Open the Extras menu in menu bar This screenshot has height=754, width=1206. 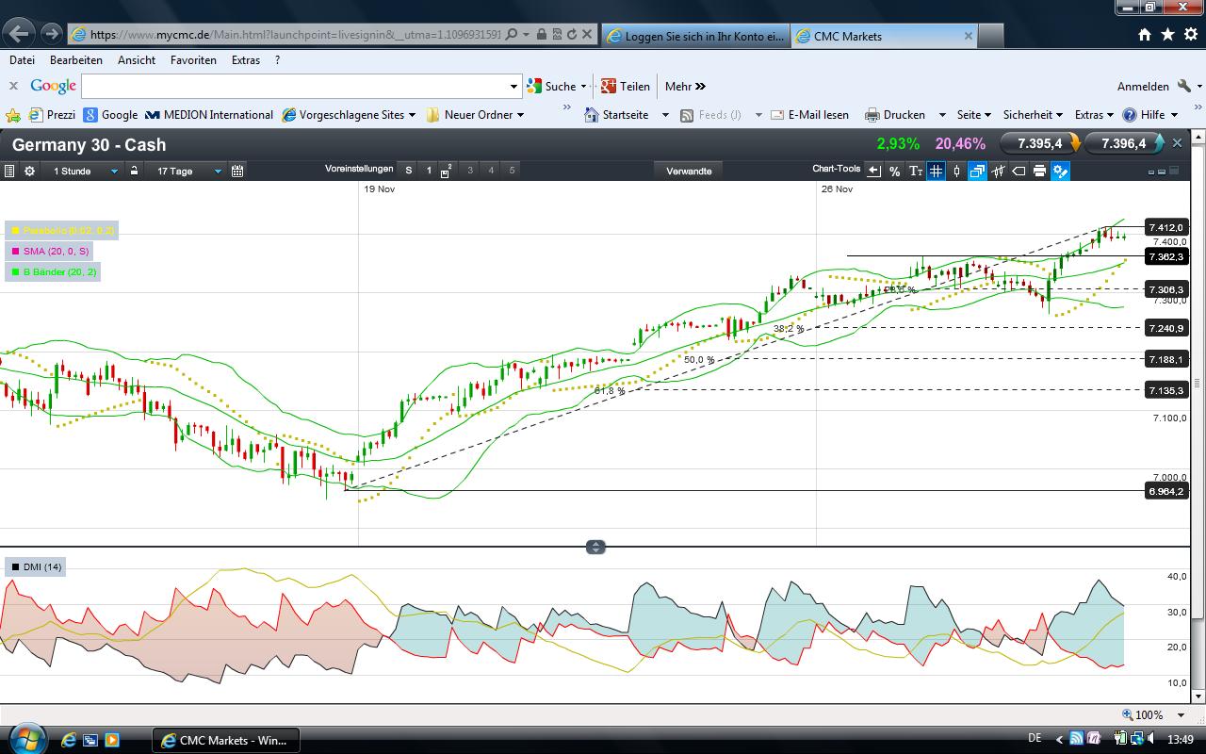(246, 59)
